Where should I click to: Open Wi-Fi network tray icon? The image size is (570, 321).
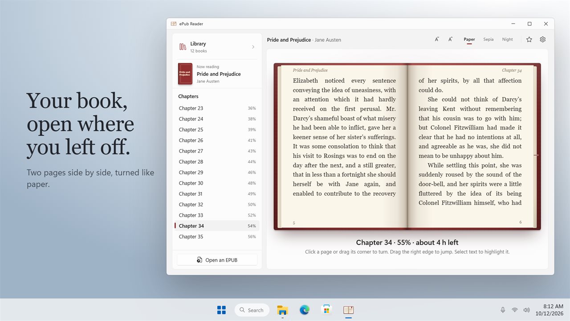(515, 310)
